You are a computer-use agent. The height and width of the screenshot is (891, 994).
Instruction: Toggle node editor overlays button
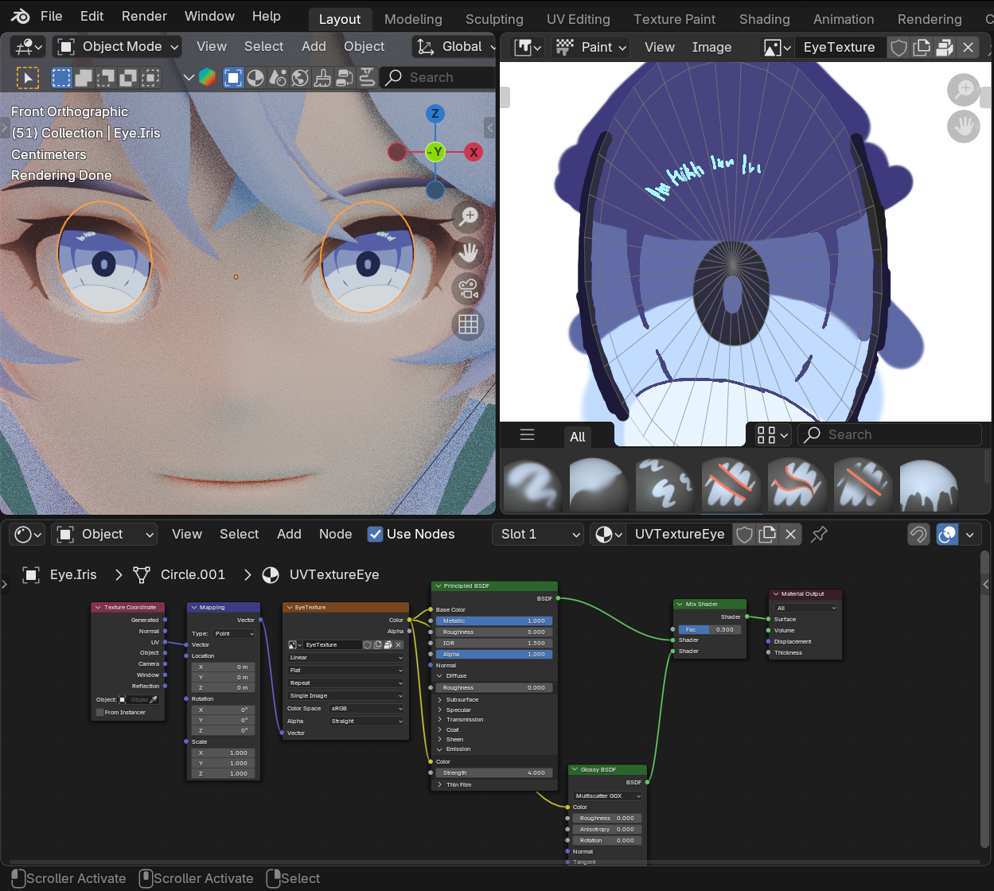947,535
